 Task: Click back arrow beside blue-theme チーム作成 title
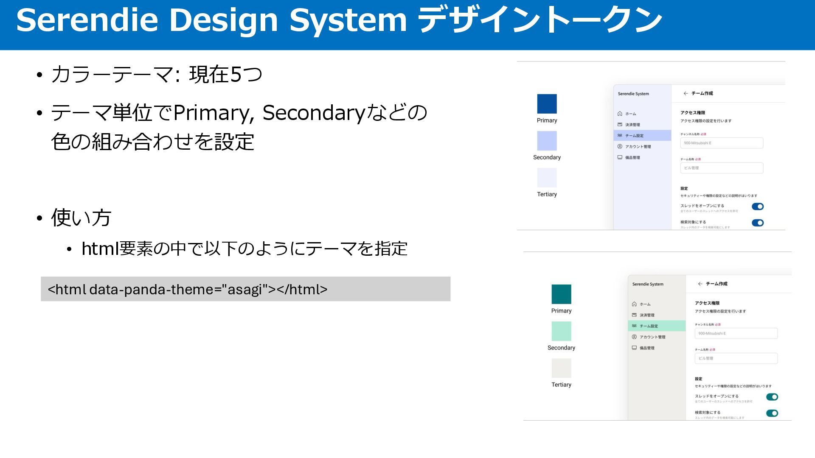point(686,93)
